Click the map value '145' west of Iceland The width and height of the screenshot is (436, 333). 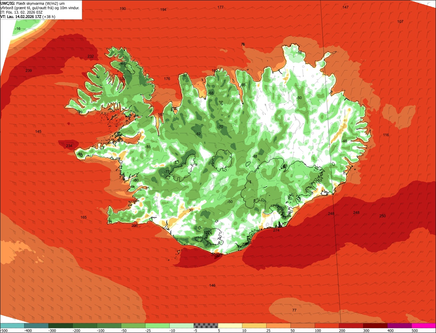point(38,131)
